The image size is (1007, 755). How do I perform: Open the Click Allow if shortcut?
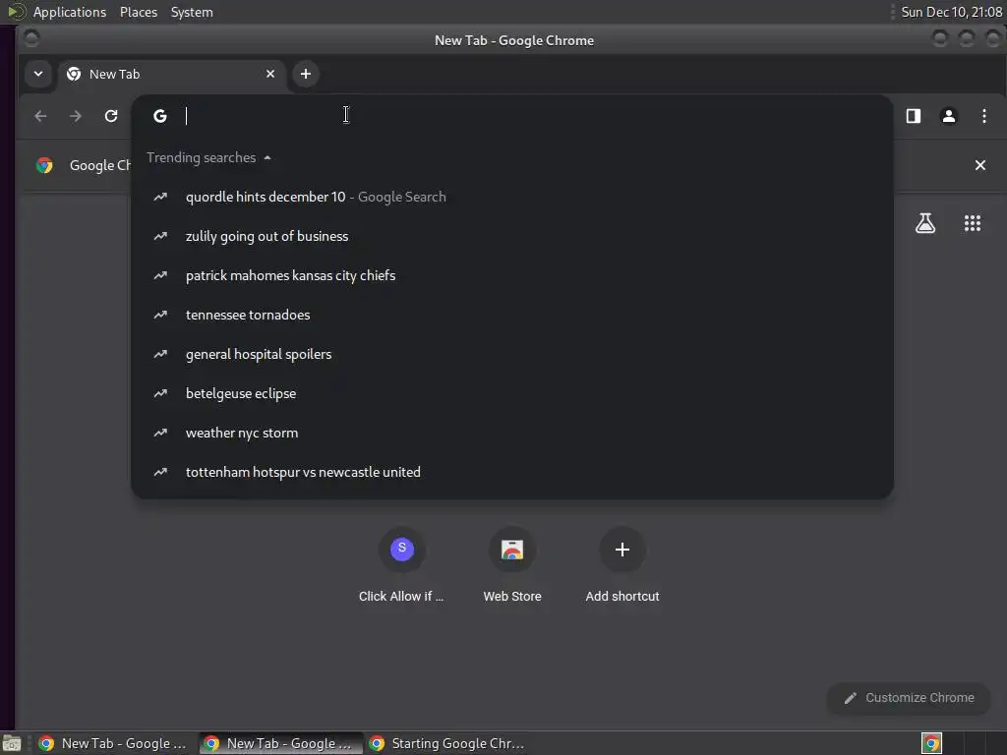401,565
